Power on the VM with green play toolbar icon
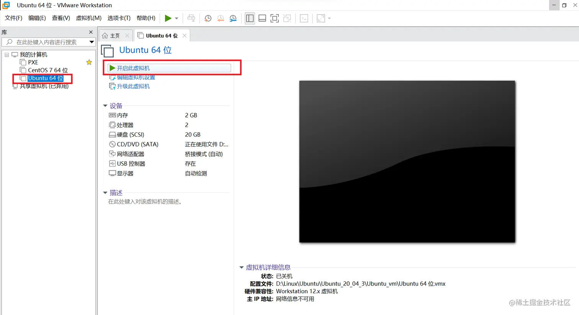 (x=168, y=18)
